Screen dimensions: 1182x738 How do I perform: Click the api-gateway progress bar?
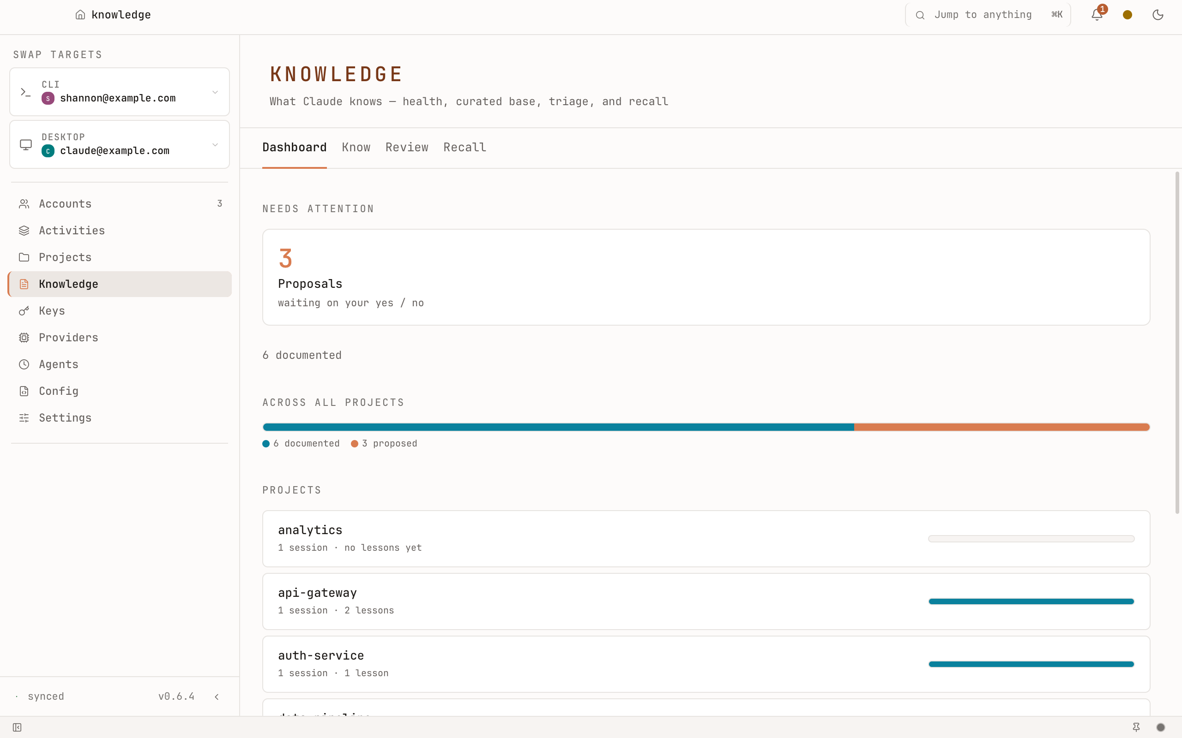coord(1031,601)
